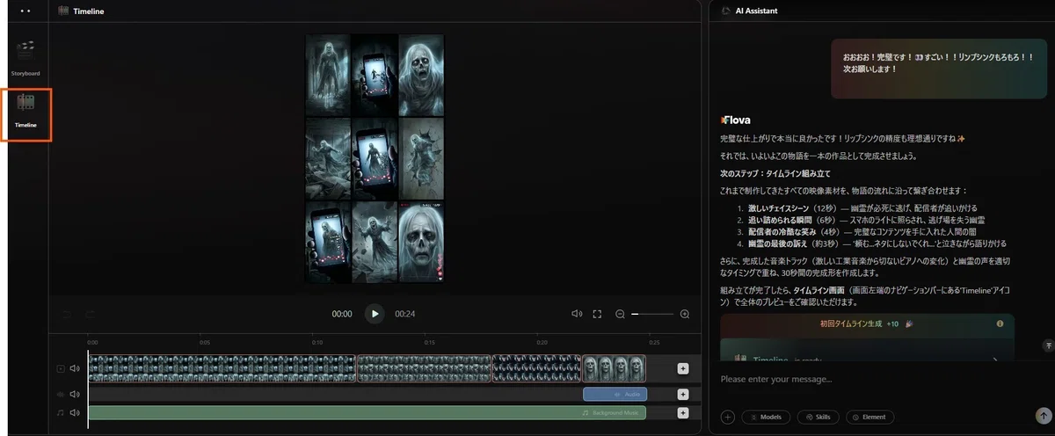The image size is (1055, 436).
Task: Open the Storyboard view in the sidebar
Action: pyautogui.click(x=25, y=57)
